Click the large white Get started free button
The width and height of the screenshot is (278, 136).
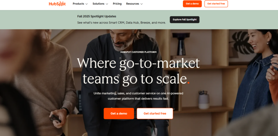click(x=155, y=114)
